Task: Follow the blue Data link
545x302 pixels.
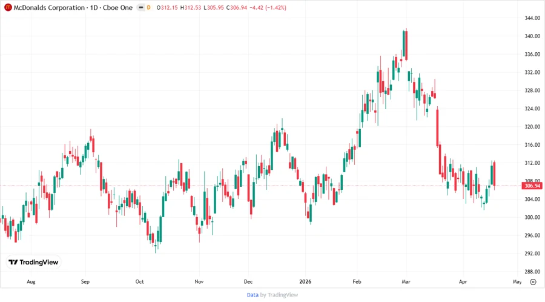Action: [253, 295]
